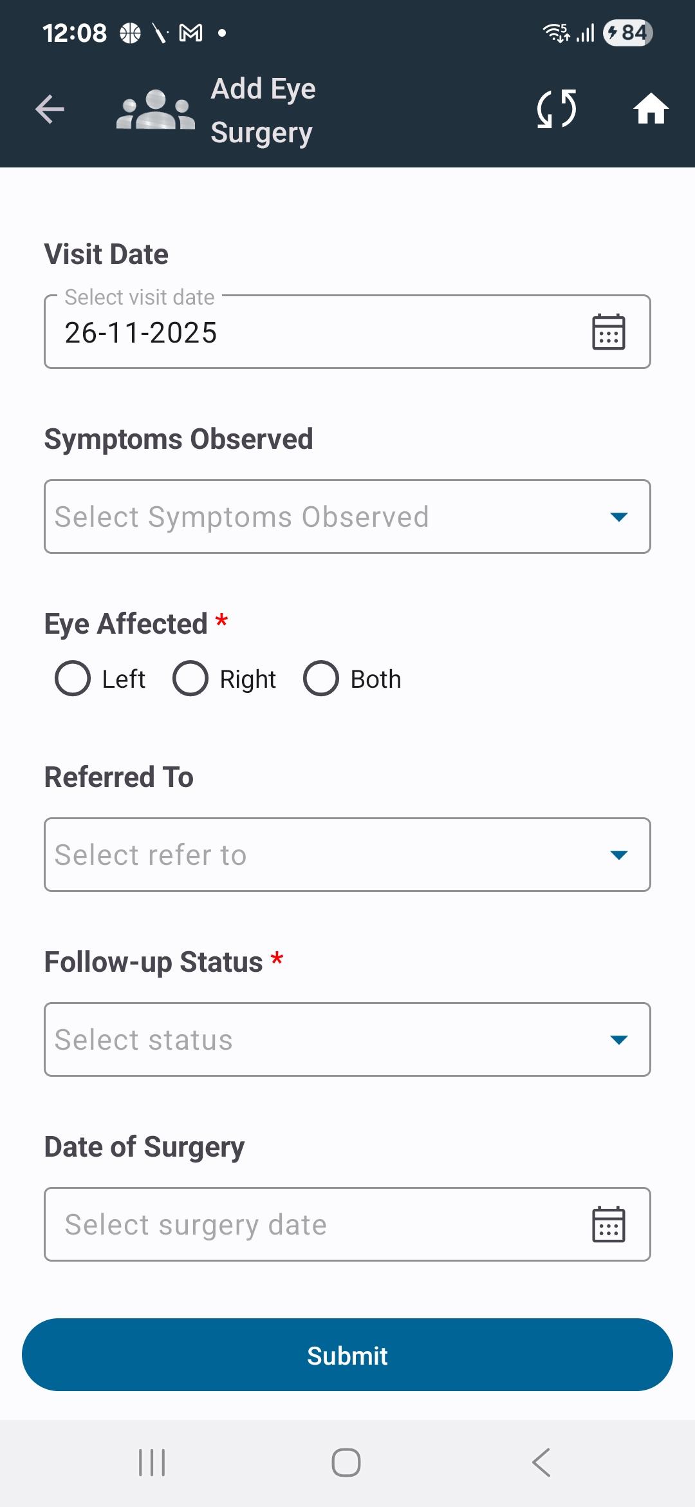Tap the back arrow in header
The width and height of the screenshot is (695, 1507).
point(50,109)
